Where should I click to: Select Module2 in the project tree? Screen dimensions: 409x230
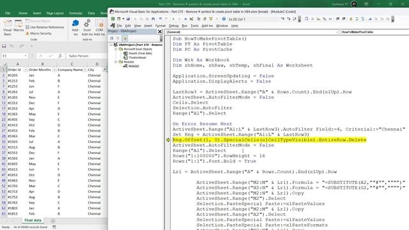coord(134,66)
